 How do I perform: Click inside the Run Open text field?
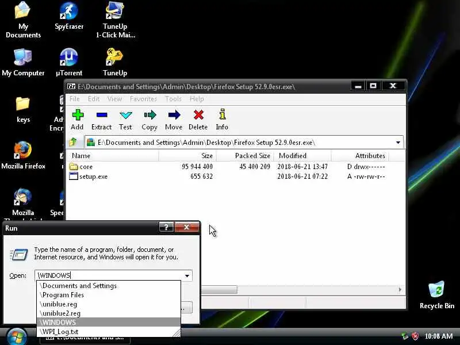click(x=109, y=275)
